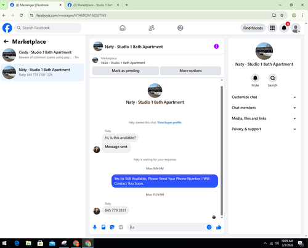Close the Marketplace Studio 1 Bath tab
The width and height of the screenshot is (308, 248).
click(x=118, y=5)
